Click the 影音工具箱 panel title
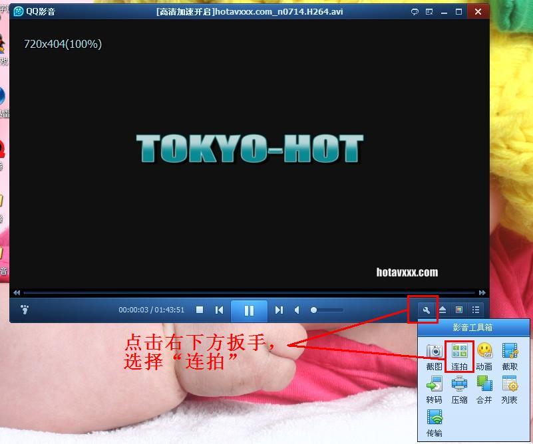 coord(472,328)
